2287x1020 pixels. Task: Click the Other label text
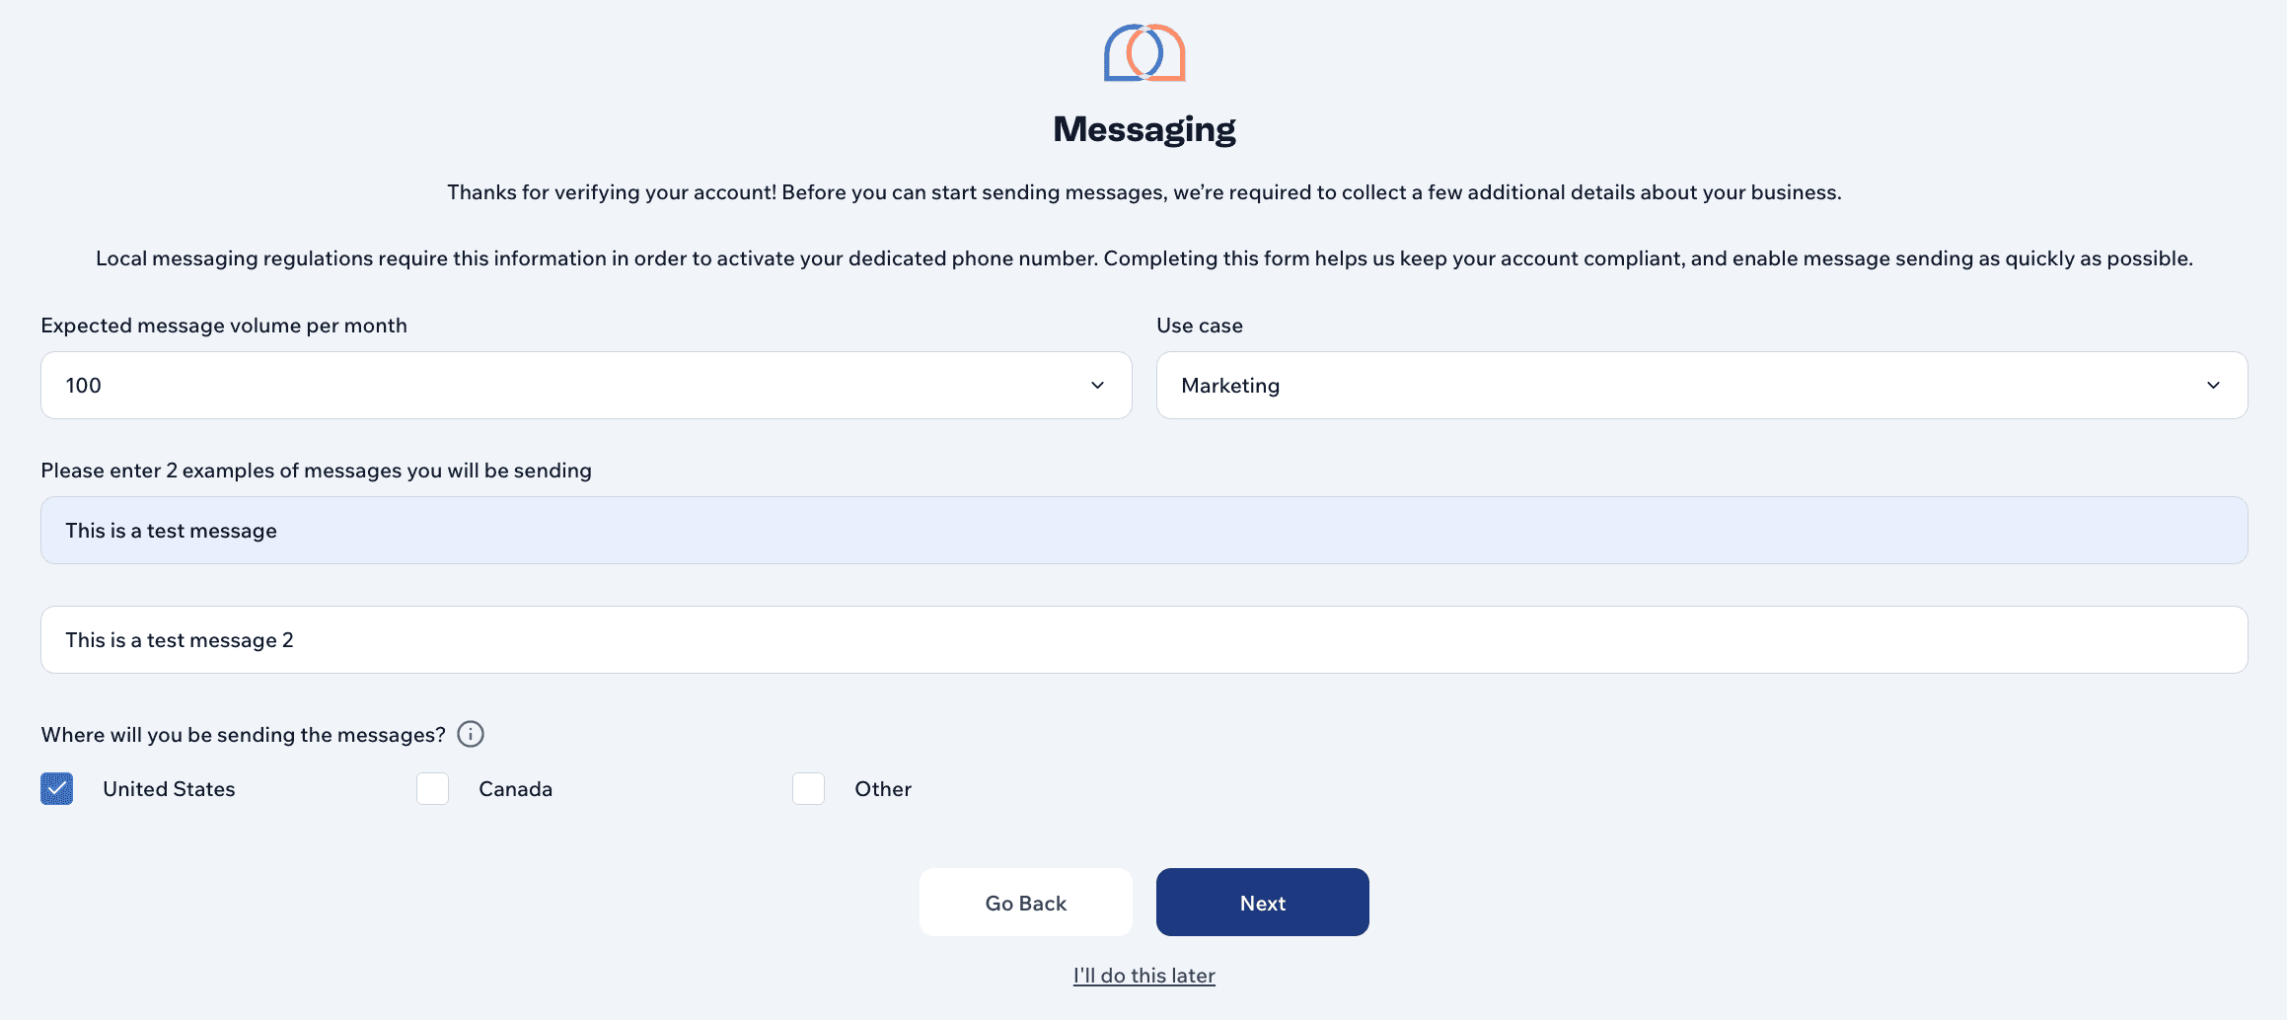click(882, 788)
